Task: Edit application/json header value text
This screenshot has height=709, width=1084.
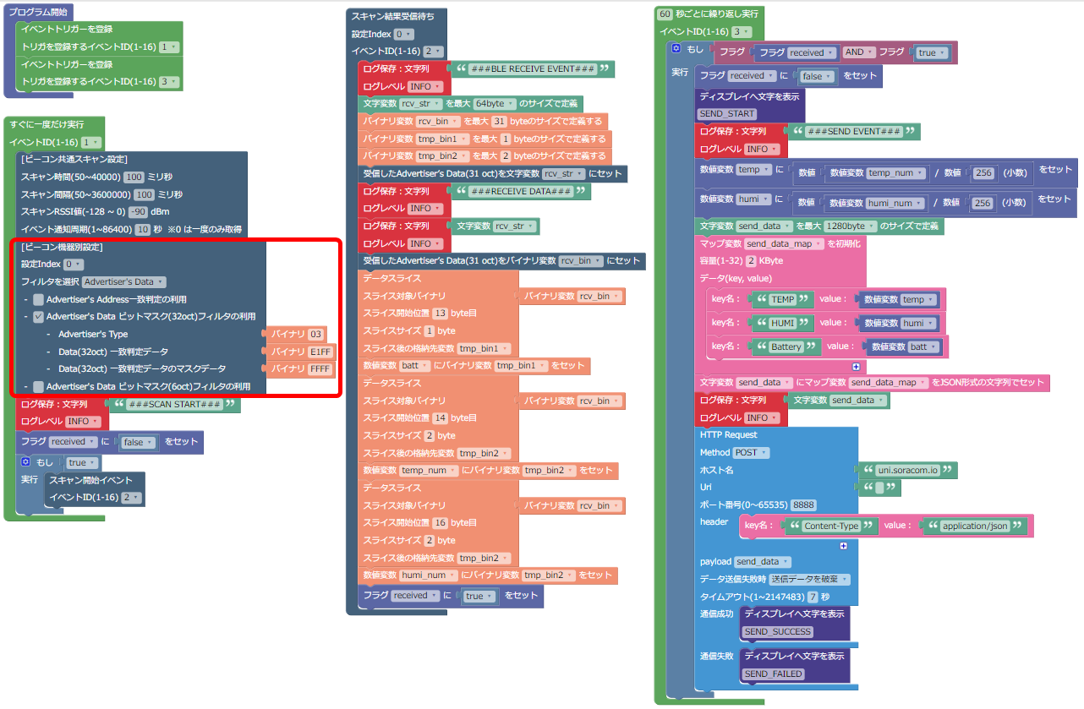Action: (x=977, y=526)
